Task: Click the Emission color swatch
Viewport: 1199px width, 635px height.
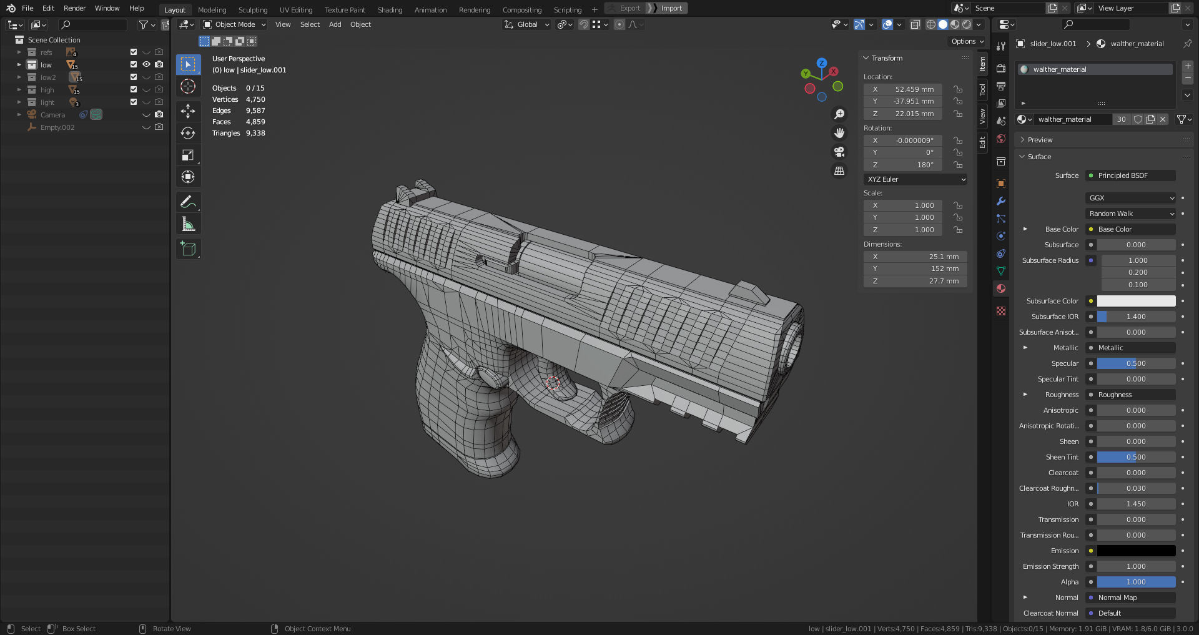Action: pos(1137,551)
